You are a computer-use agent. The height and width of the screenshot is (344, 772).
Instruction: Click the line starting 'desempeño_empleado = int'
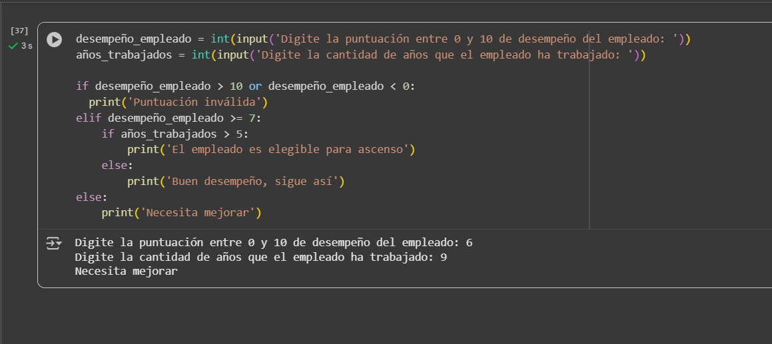383,39
